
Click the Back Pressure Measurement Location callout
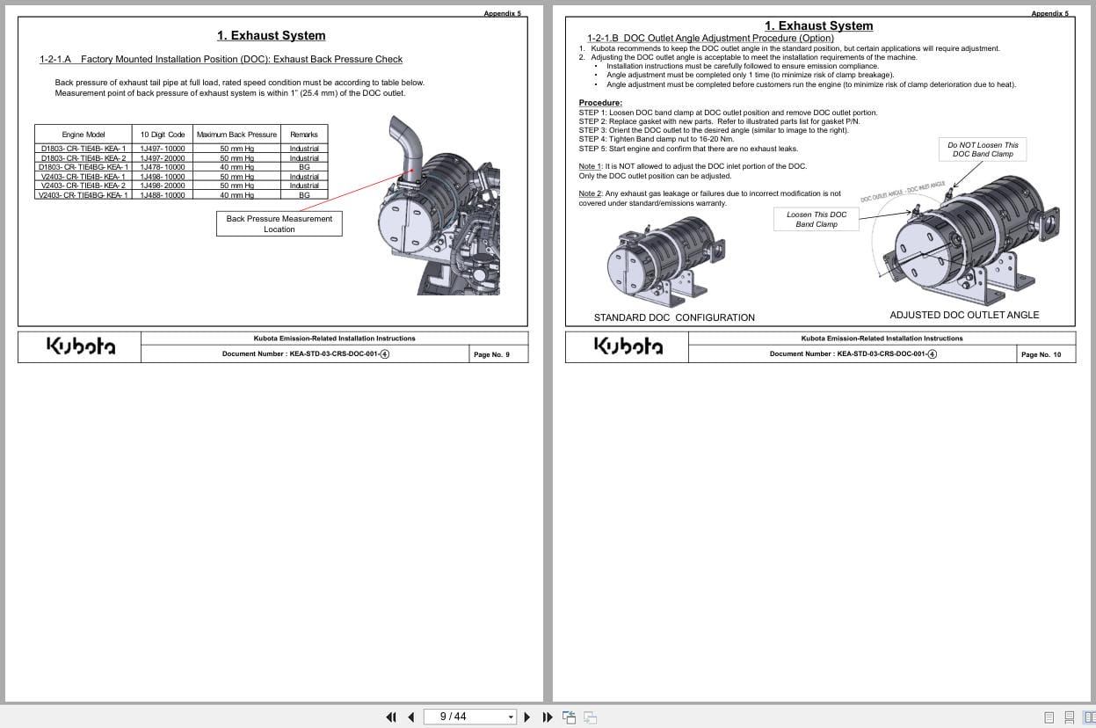click(x=279, y=223)
